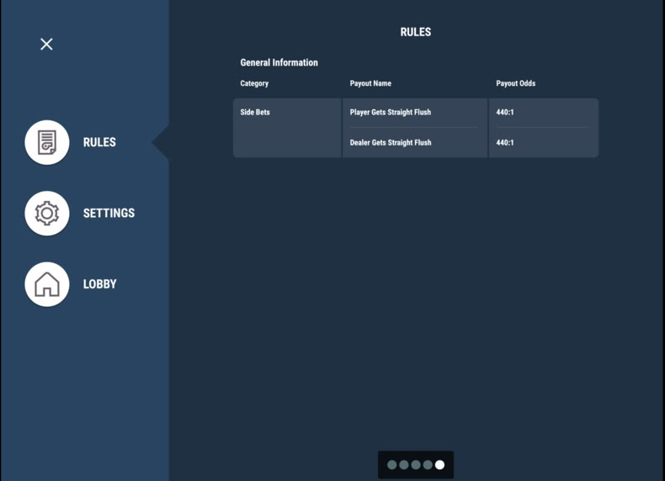
Task: Close the menu with the X icon
Action: tap(46, 44)
